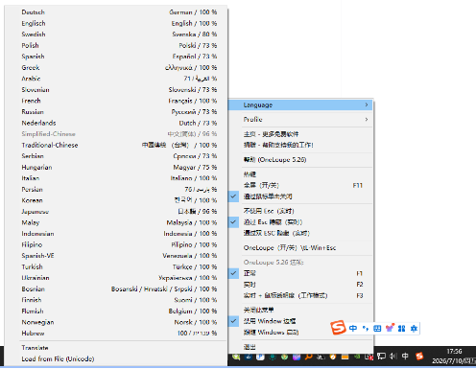The width and height of the screenshot is (476, 369).
Task: Select the 实时 F2 mode
Action: tap(300, 285)
